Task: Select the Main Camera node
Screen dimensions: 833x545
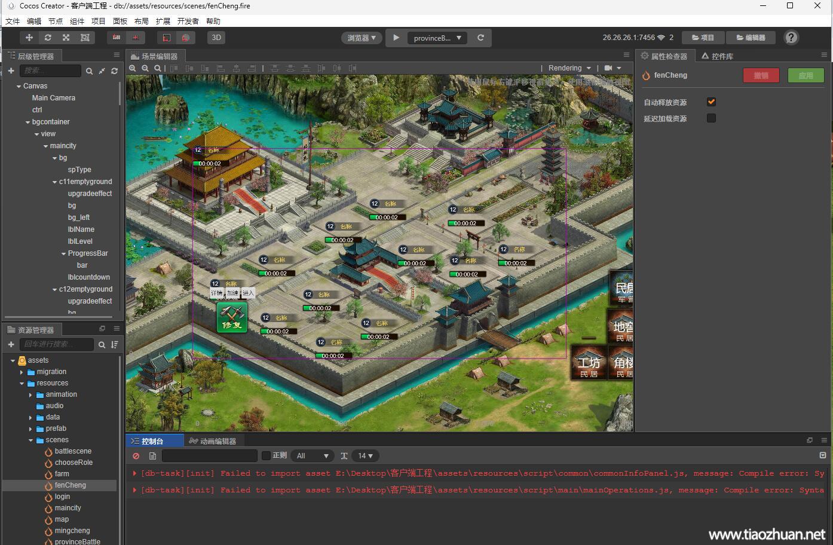Action: tap(54, 98)
